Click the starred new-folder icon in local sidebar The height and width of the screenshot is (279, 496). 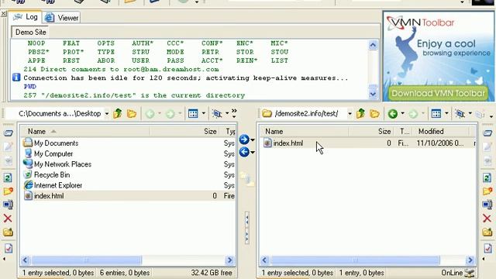(9, 191)
